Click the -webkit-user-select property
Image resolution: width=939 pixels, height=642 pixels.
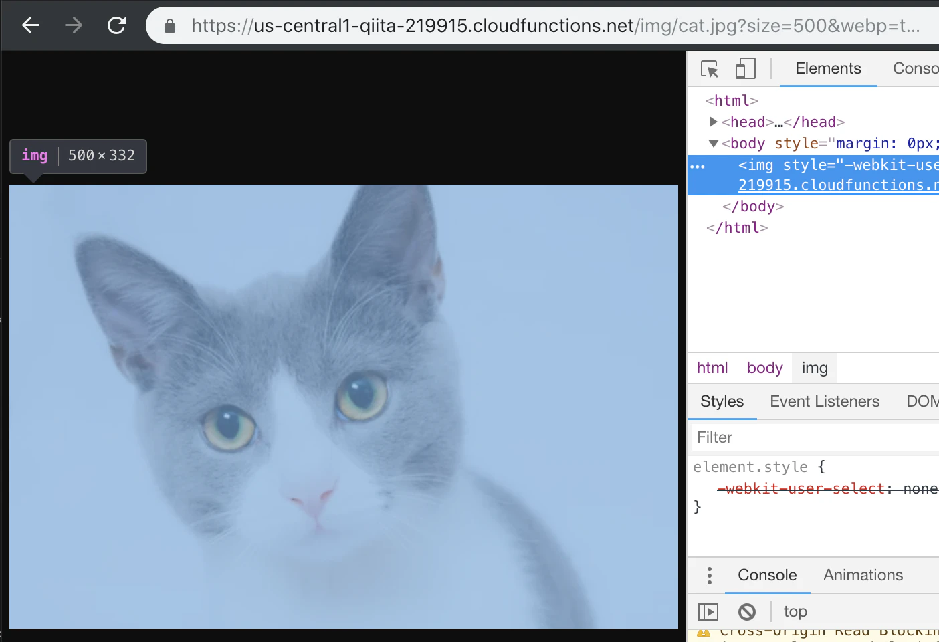(801, 489)
